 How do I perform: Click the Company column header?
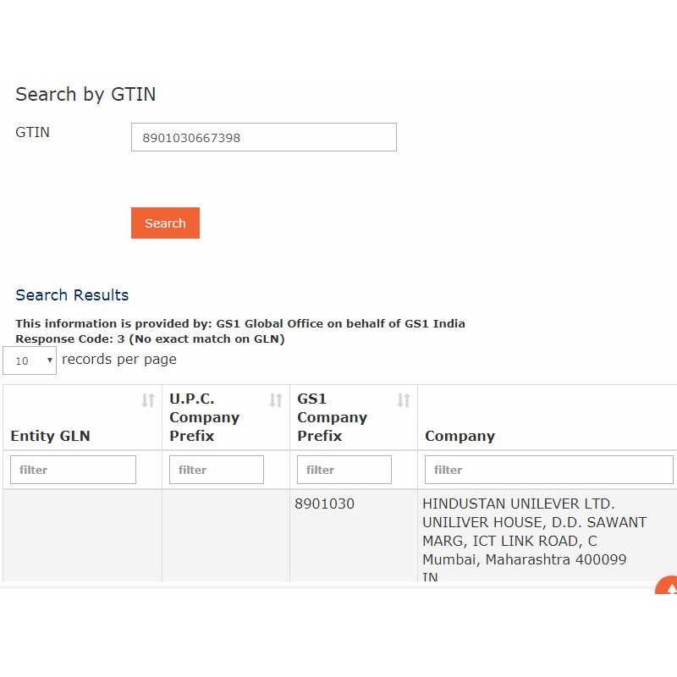[460, 436]
